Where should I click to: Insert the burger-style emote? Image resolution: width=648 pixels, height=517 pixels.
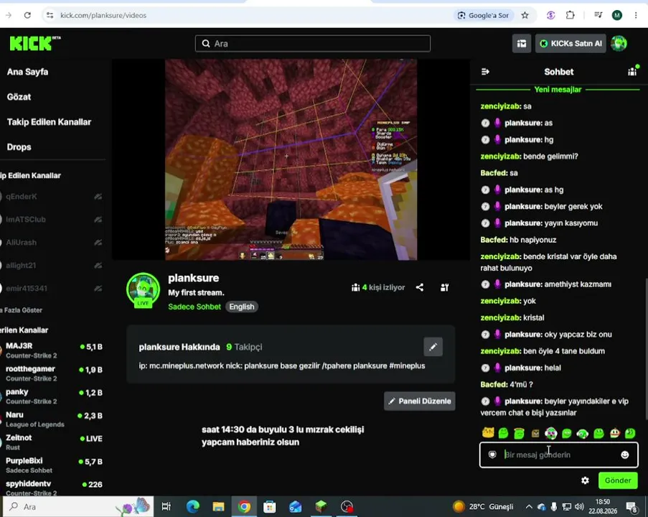pos(615,433)
